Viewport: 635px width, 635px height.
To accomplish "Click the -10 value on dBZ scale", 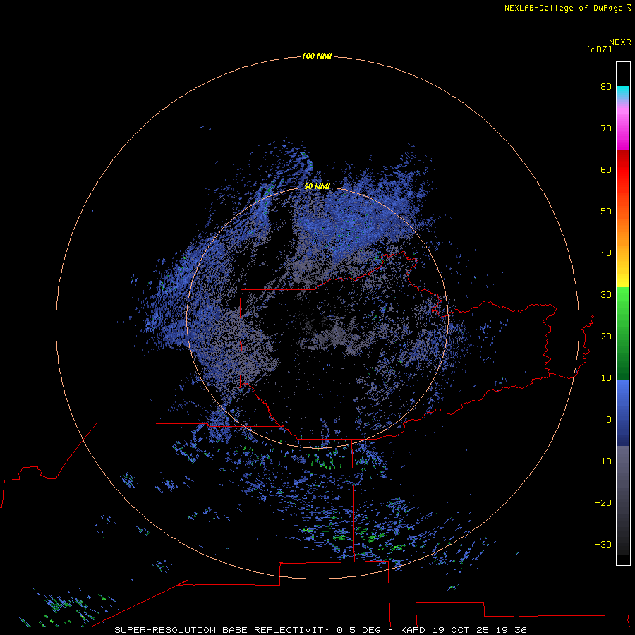I will pos(603,461).
